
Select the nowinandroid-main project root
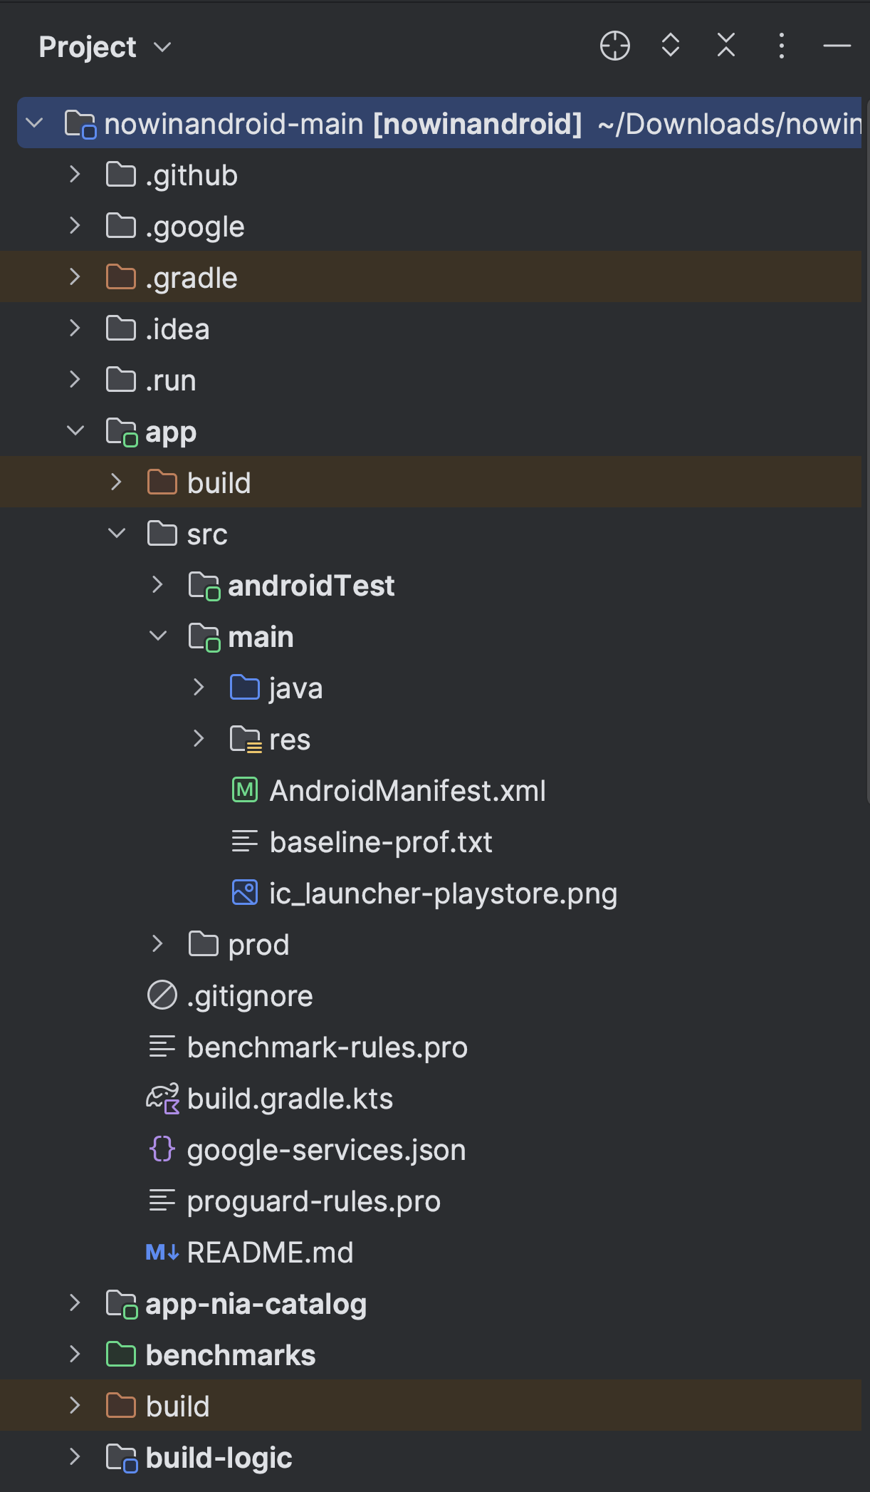pyautogui.click(x=342, y=124)
